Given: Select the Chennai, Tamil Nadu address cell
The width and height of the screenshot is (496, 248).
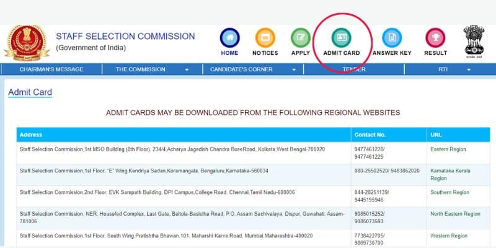Looking at the screenshot, I should (x=184, y=196).
